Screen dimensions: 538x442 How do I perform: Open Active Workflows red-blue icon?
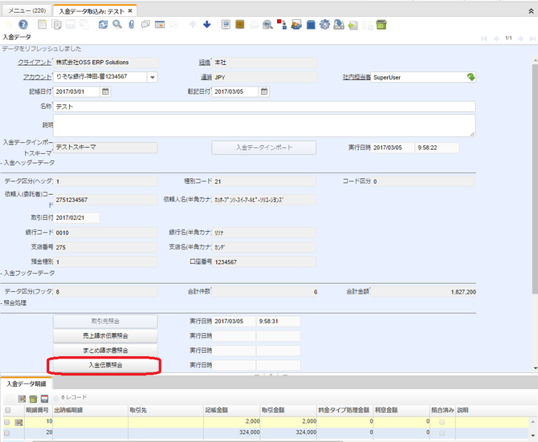pos(282,24)
